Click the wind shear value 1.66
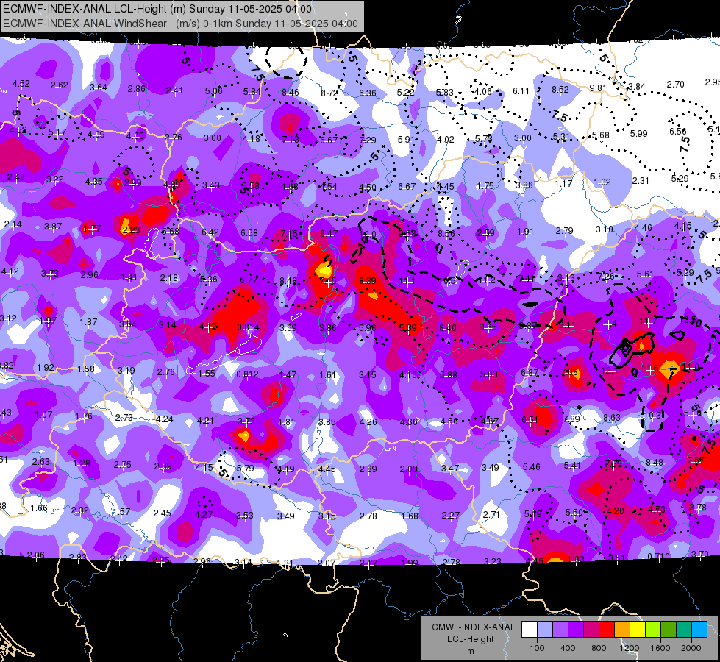This screenshot has height=662, width=720. (39, 508)
